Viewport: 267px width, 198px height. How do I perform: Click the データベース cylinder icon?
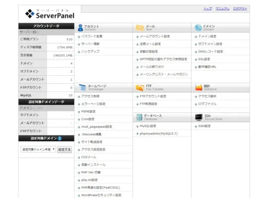click(x=139, y=117)
